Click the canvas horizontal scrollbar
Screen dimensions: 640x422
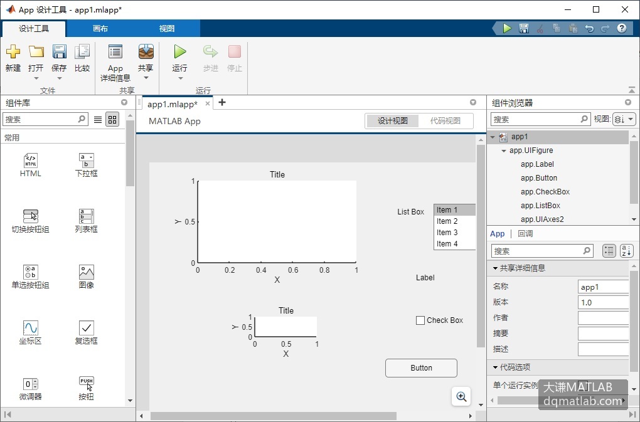(x=273, y=416)
